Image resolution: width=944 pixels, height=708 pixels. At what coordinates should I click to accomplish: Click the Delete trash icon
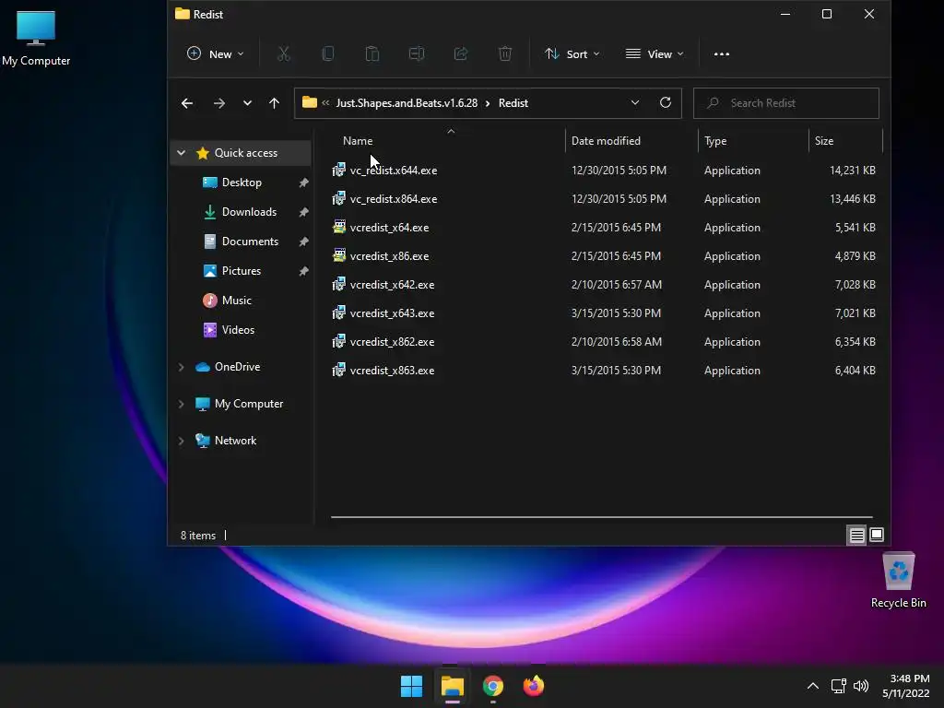point(505,54)
